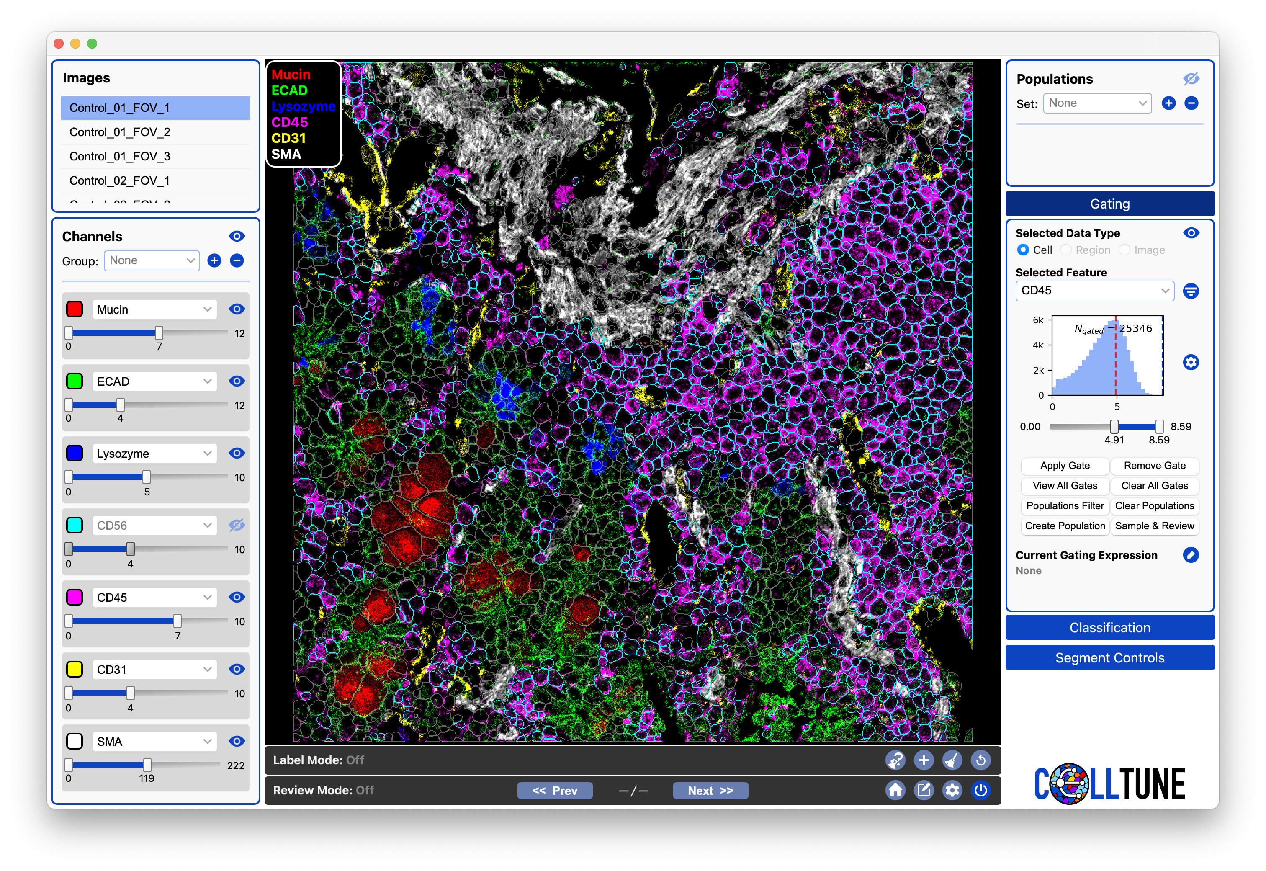This screenshot has height=871, width=1266.
Task: Click the filter icon next to Selected Feature
Action: point(1191,291)
